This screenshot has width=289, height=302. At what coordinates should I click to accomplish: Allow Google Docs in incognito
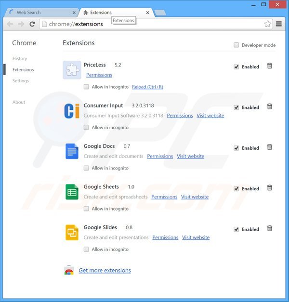coord(86,168)
